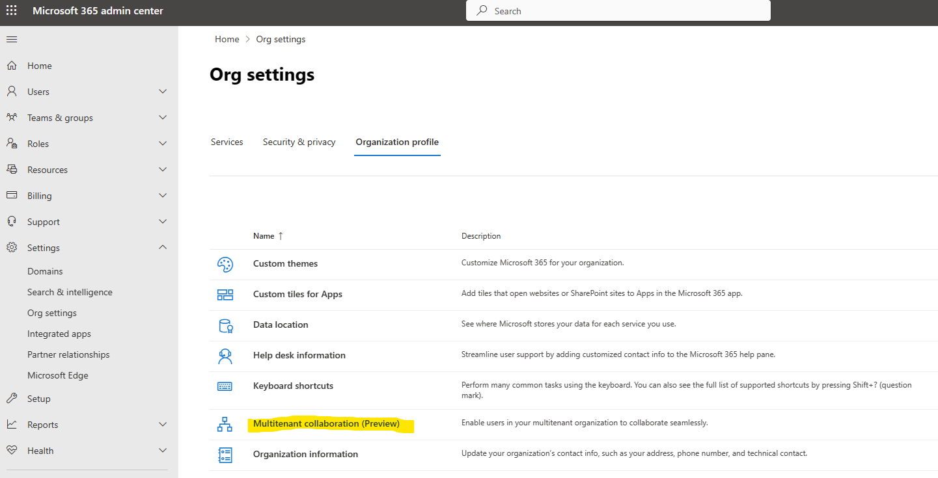This screenshot has height=478, width=938.
Task: Click the Organization information form icon
Action: [225, 455]
